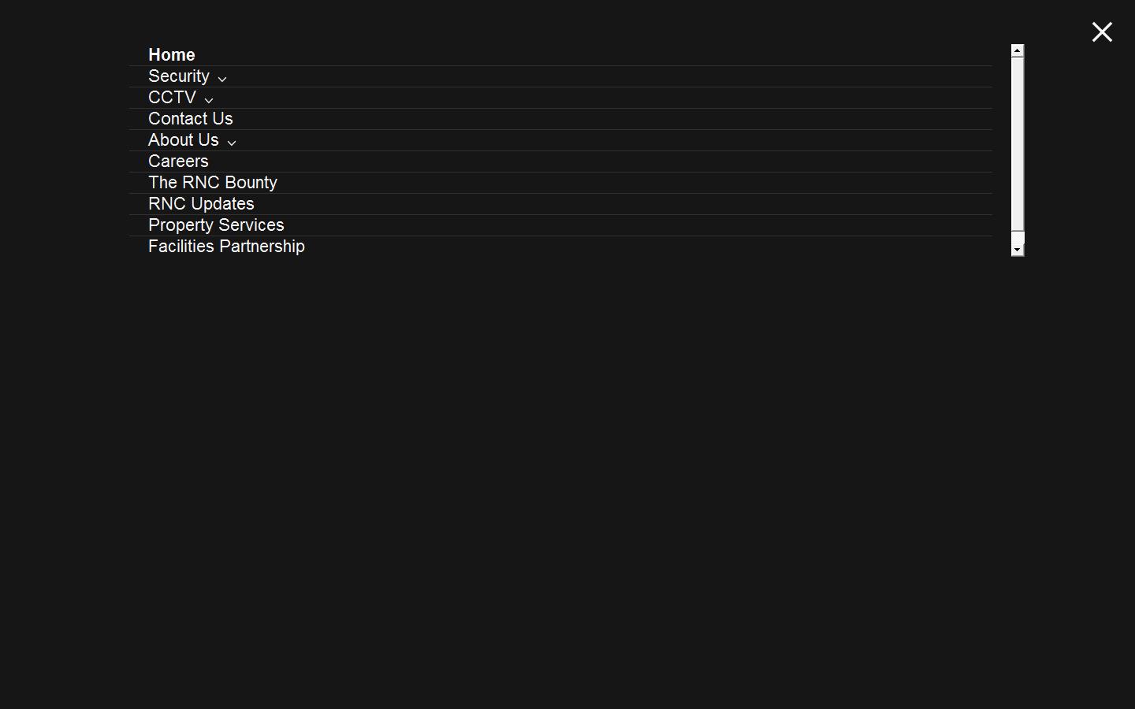Viewport: 1135px width, 709px height.
Task: Close the navigation overlay with the X
Action: [x=1101, y=32]
